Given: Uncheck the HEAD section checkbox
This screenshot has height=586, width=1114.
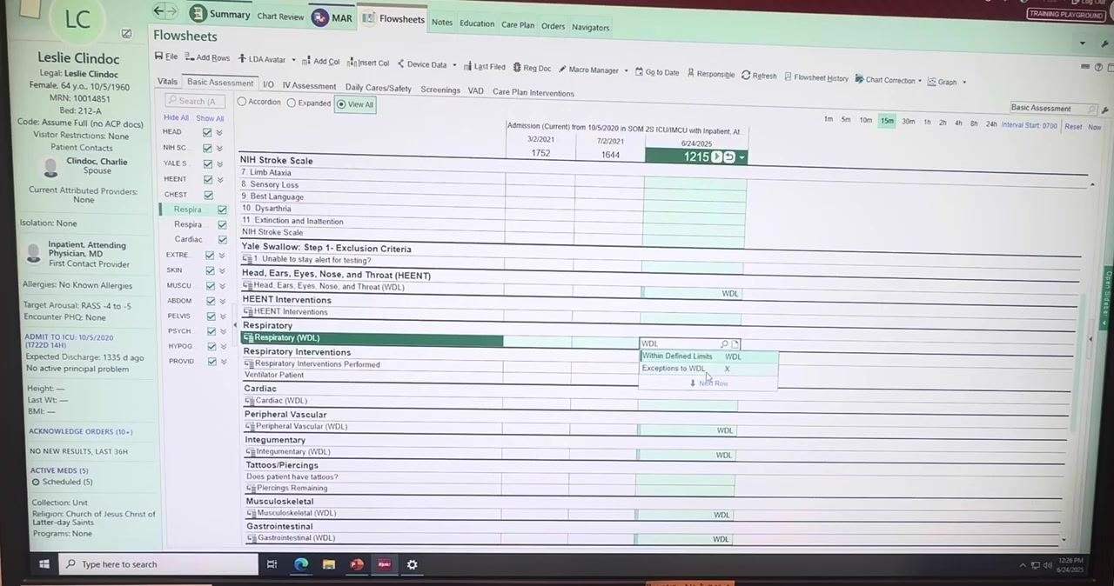Looking at the screenshot, I should pos(207,133).
